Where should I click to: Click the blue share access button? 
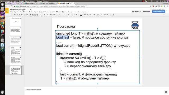(x=158, y=11)
